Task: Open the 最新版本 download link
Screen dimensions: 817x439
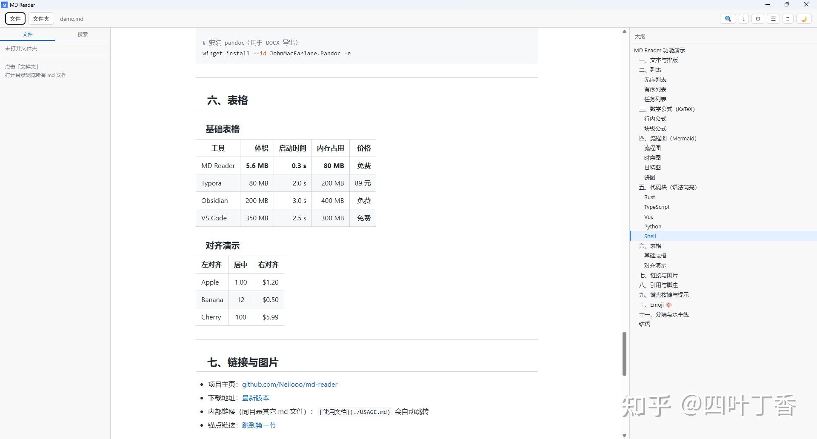Action: click(x=255, y=398)
